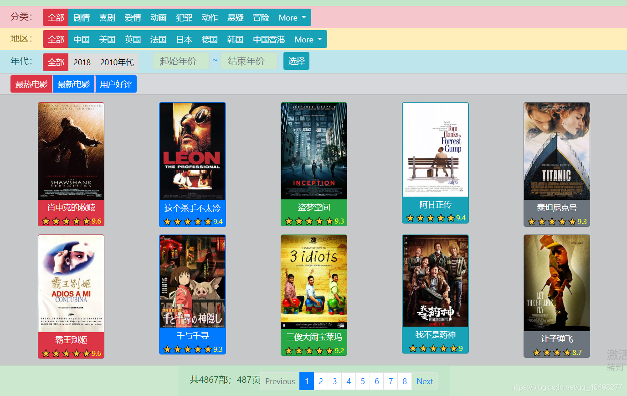Go to page 3 in pagination
The image size is (627, 396).
(x=335, y=381)
